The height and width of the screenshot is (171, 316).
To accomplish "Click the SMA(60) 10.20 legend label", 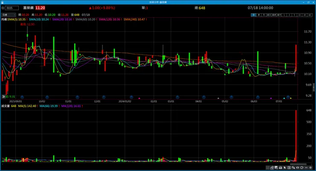I will coord(85,19).
